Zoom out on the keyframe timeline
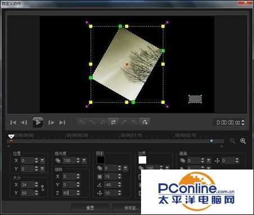Viewport: 254px width, 215px height. (x=232, y=141)
